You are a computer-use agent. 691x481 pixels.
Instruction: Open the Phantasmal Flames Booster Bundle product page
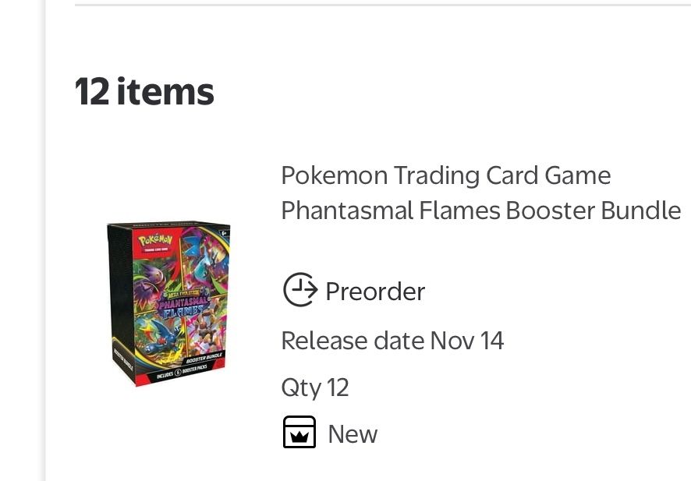[x=481, y=192]
